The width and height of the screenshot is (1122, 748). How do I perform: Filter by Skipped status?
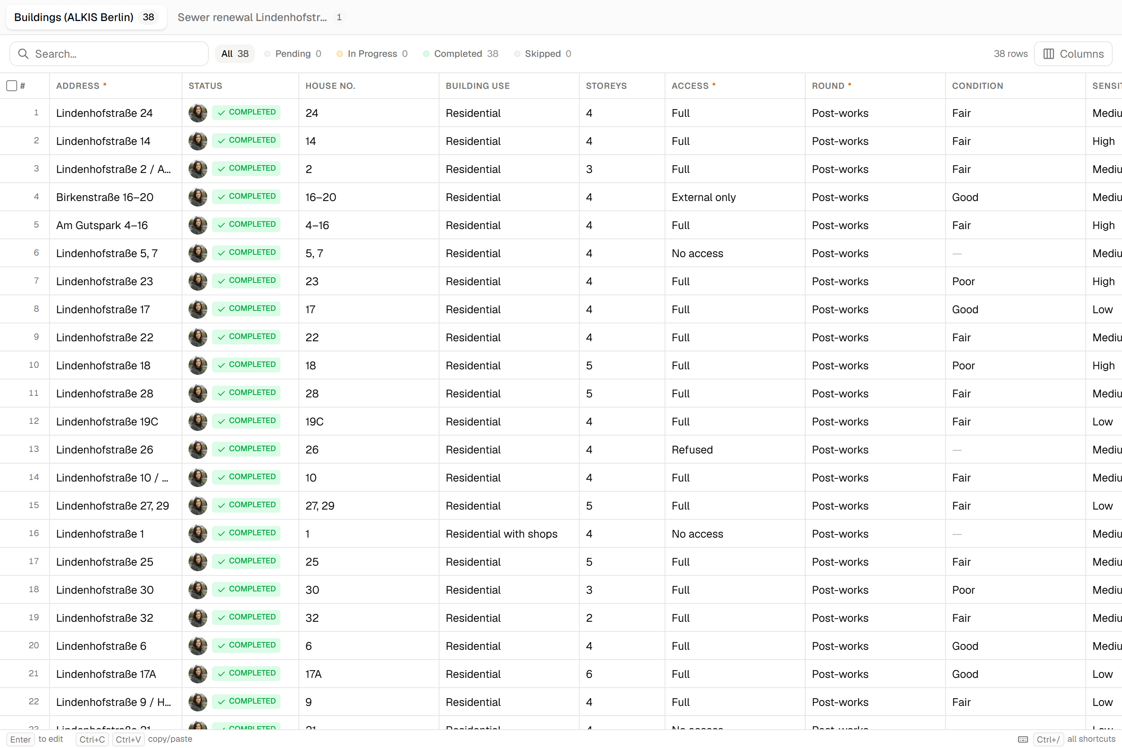pos(543,54)
